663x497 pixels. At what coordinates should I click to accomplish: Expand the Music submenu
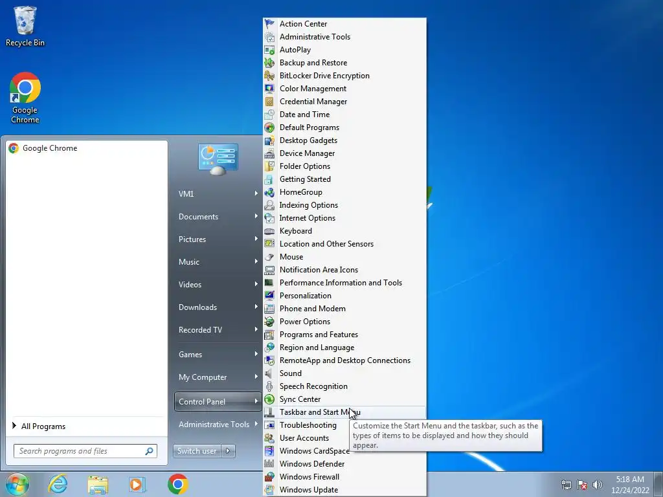pyautogui.click(x=256, y=261)
